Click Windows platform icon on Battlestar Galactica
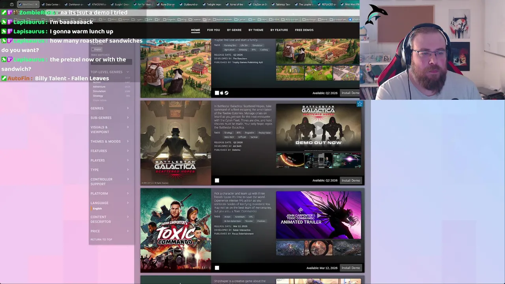505x284 pixels. click(217, 181)
